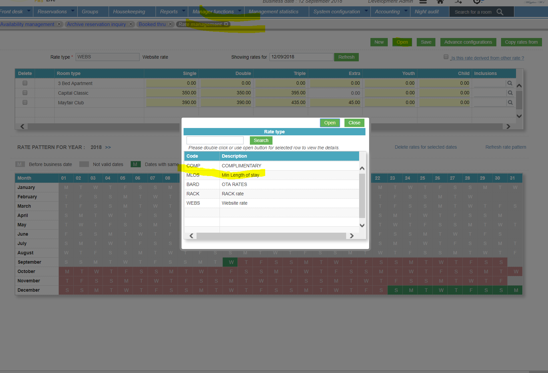Click rates table scroll up arrow
The image size is (548, 373).
point(519,86)
